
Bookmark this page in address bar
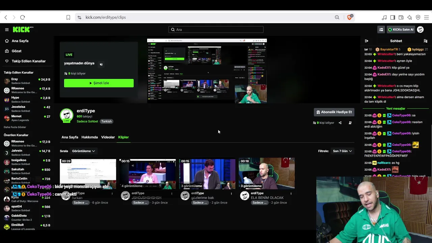(x=68, y=17)
